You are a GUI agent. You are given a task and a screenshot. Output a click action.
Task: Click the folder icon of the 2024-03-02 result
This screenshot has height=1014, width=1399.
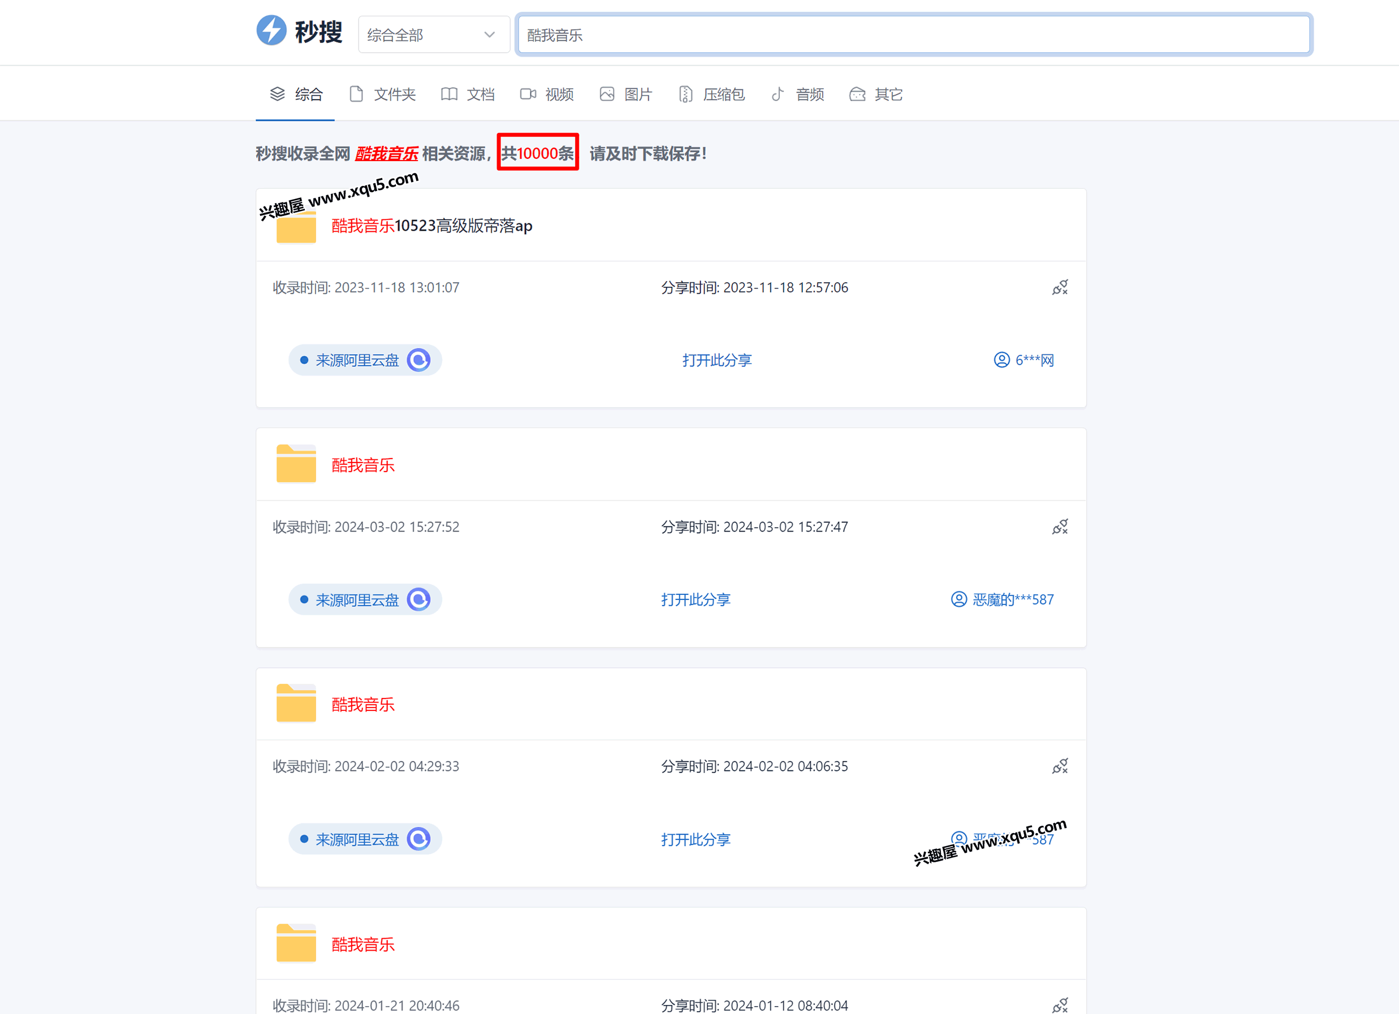296,463
